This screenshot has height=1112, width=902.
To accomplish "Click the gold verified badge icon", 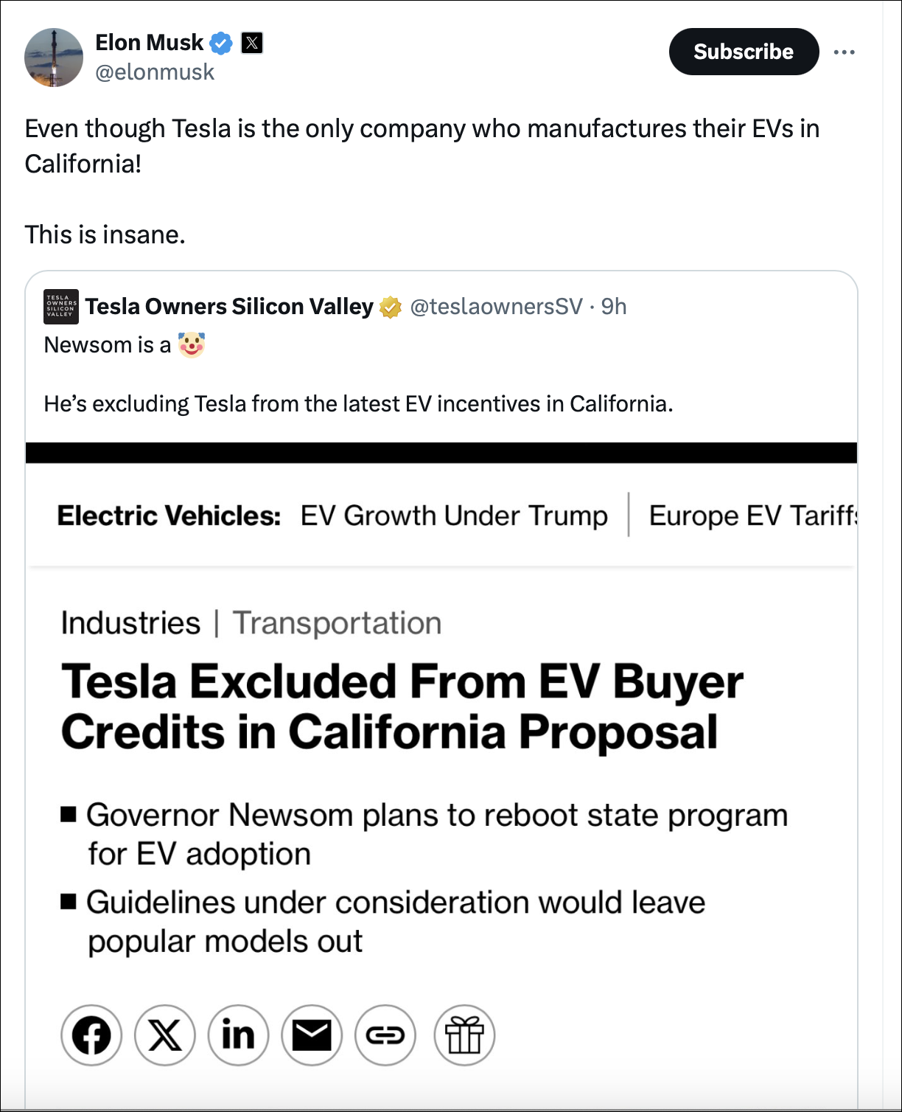I will [x=391, y=307].
